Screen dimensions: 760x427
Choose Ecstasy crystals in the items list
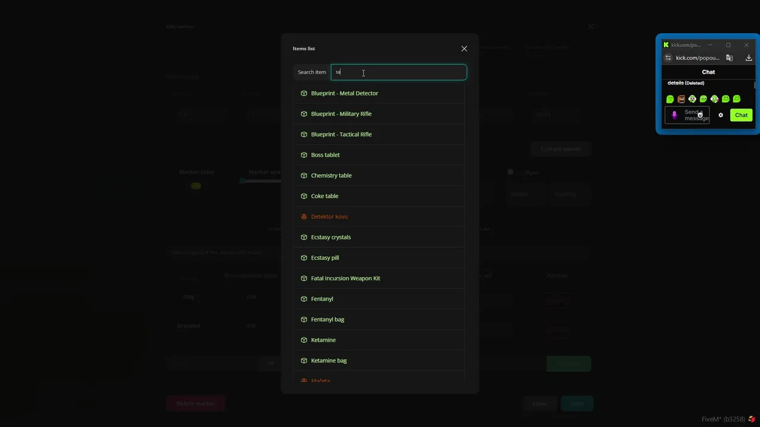pos(379,237)
